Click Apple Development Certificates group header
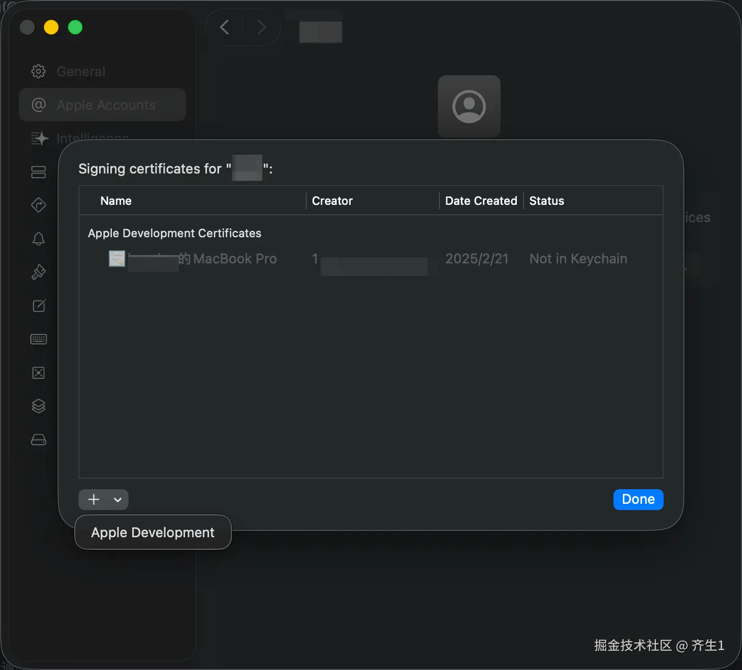This screenshot has width=742, height=670. [175, 233]
